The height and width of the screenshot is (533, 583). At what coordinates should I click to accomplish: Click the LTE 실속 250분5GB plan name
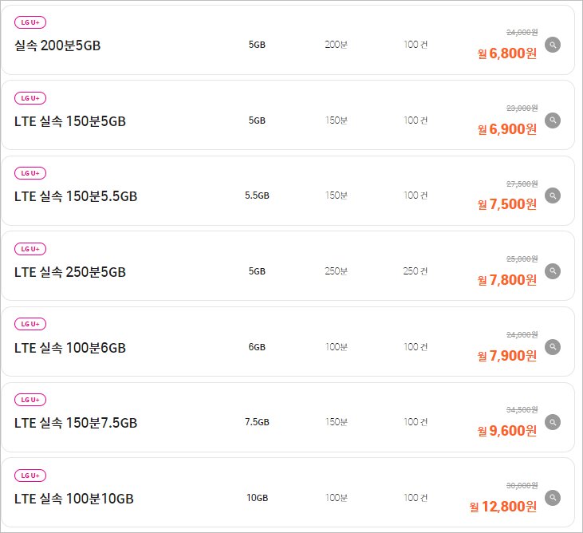70,272
